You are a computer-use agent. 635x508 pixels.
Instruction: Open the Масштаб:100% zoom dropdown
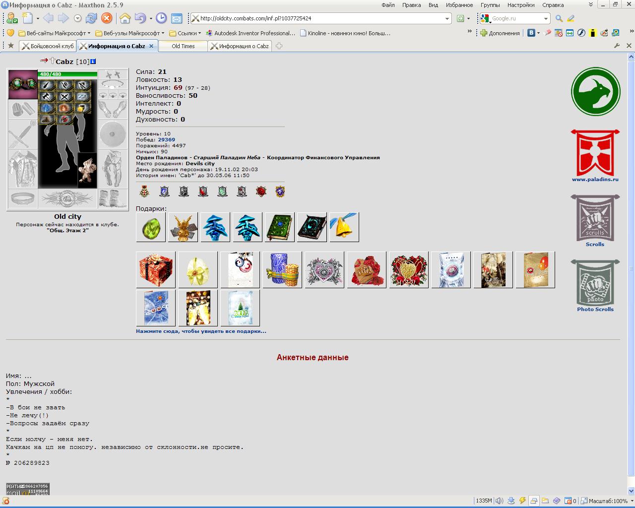coord(608,501)
